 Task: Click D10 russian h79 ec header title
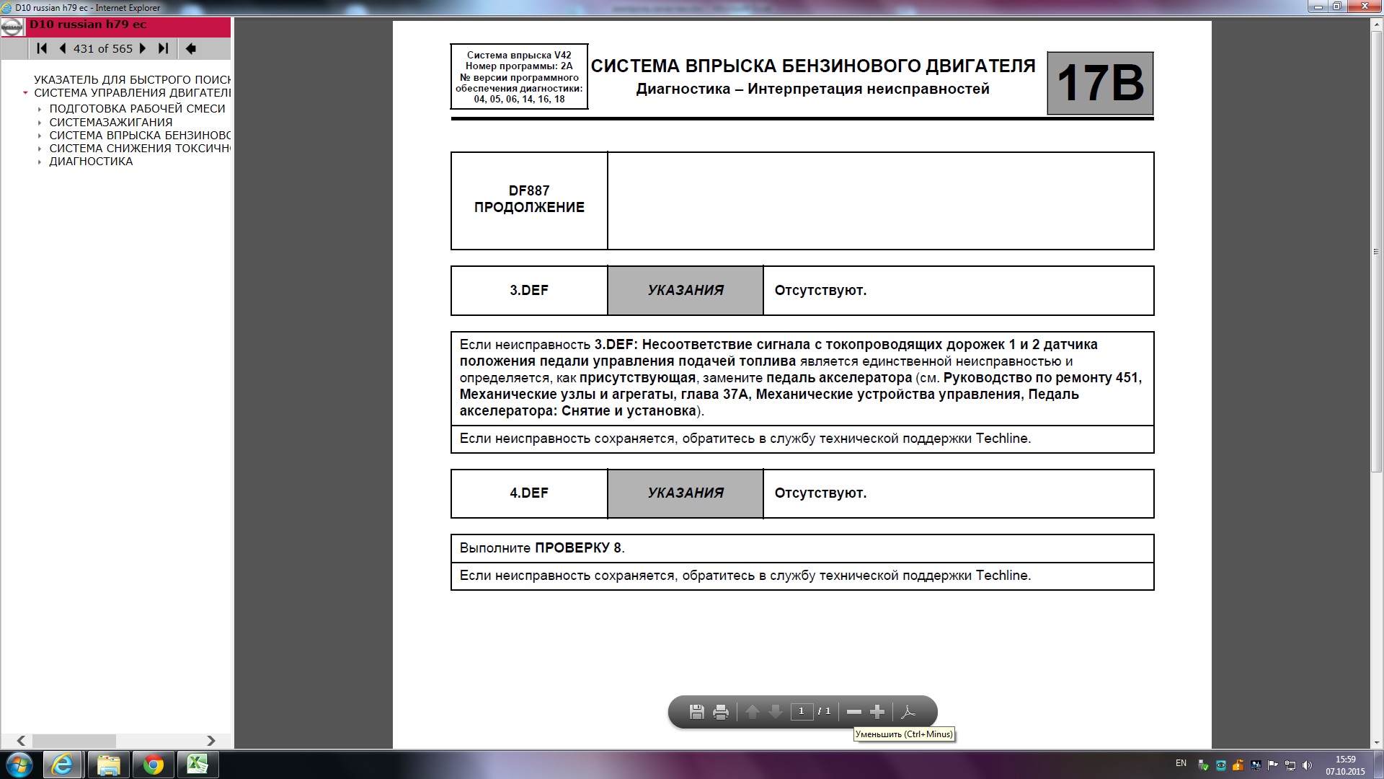[x=88, y=25]
